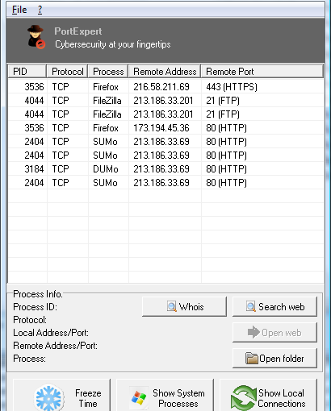Click the folder icon on Open folder button
Screen dimensions: 331x411
click(252, 359)
